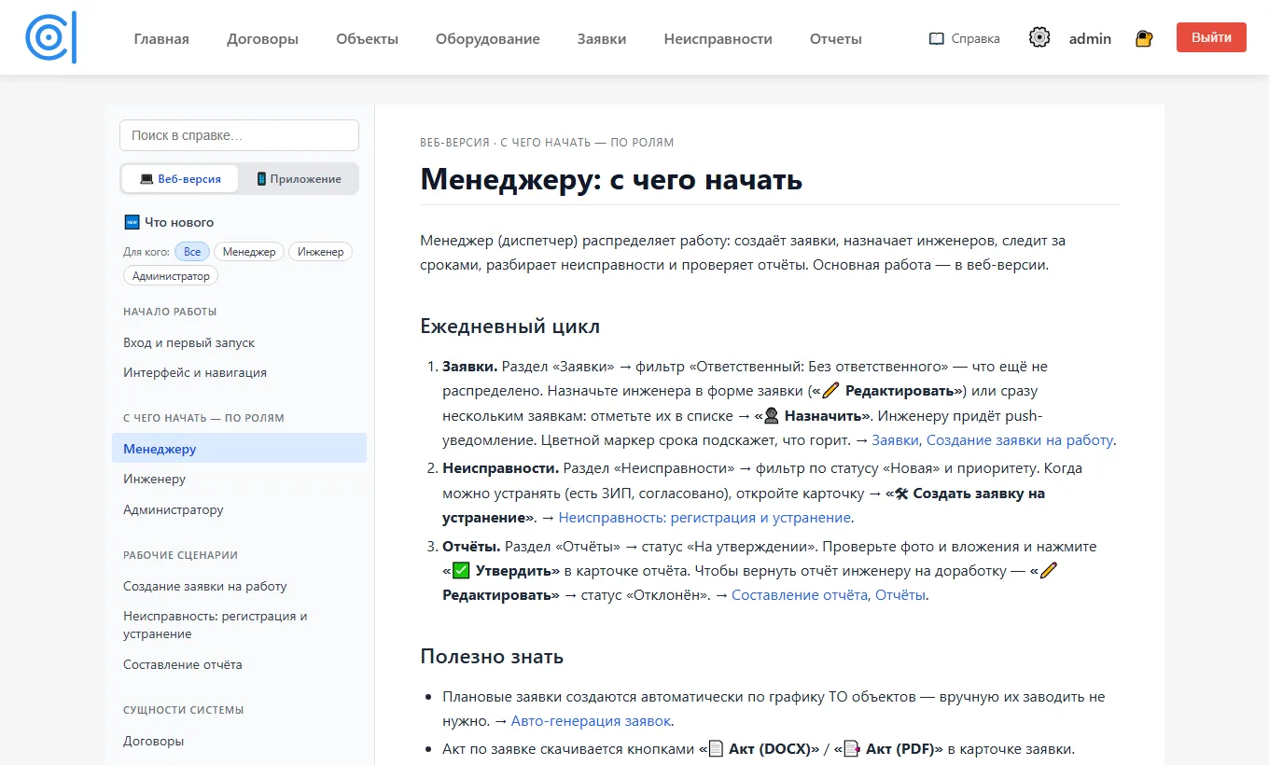Select Инженеру in the sidebar
Screen dimensions: 1269x765
(239, 479)
